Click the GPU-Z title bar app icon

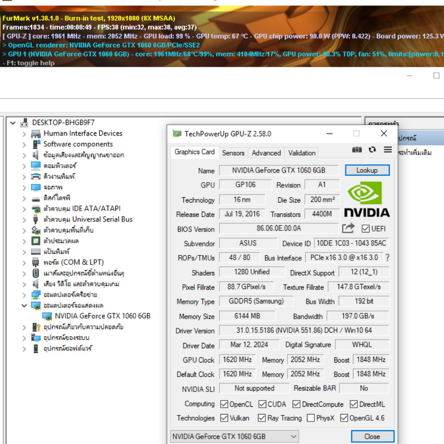[177, 134]
